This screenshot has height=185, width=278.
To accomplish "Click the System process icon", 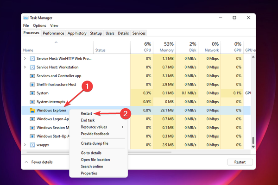I will coord(32,93).
